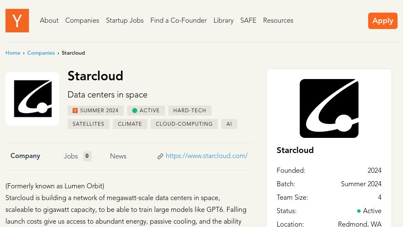403x227 pixels.
Task: Go to Startup Jobs
Action: pyautogui.click(x=125, y=20)
